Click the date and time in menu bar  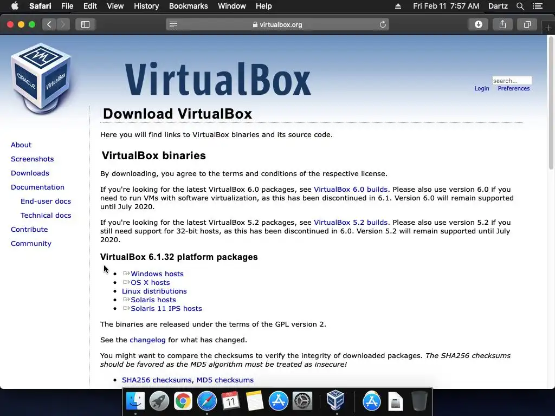point(446,6)
